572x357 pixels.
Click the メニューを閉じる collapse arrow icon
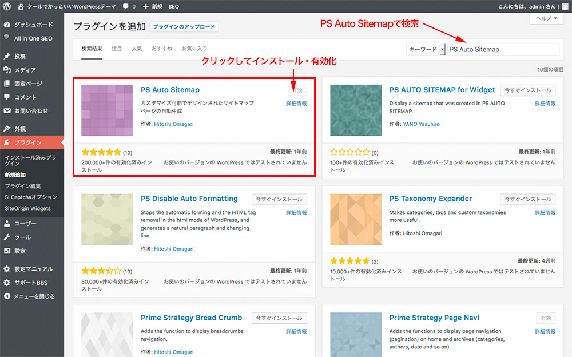point(7,296)
